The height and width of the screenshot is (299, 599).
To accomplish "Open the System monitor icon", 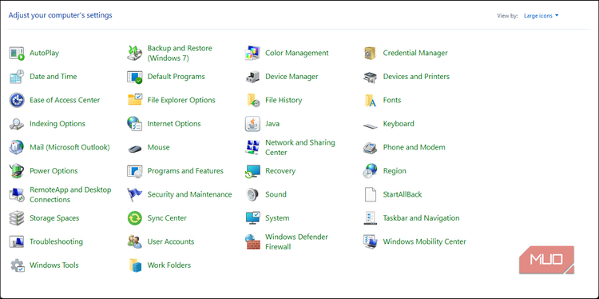I will (x=252, y=218).
